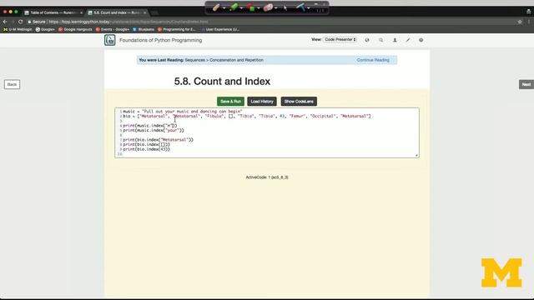534x300 pixels.
Task: Open the View Code Presenter dropdown
Action: click(340, 40)
